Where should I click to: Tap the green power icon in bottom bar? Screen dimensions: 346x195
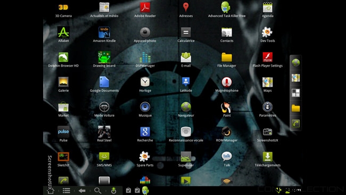click(x=113, y=190)
